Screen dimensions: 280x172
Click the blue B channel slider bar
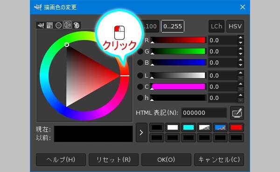point(178,62)
